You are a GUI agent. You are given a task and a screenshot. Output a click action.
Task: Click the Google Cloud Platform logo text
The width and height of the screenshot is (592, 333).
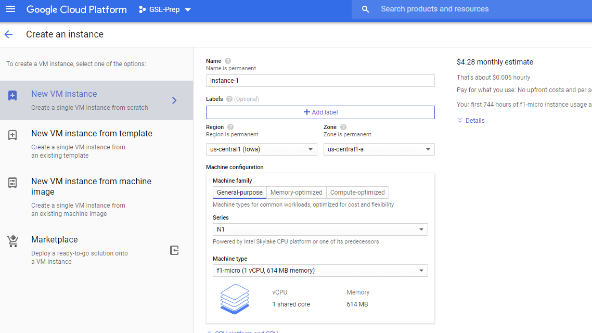[76, 9]
